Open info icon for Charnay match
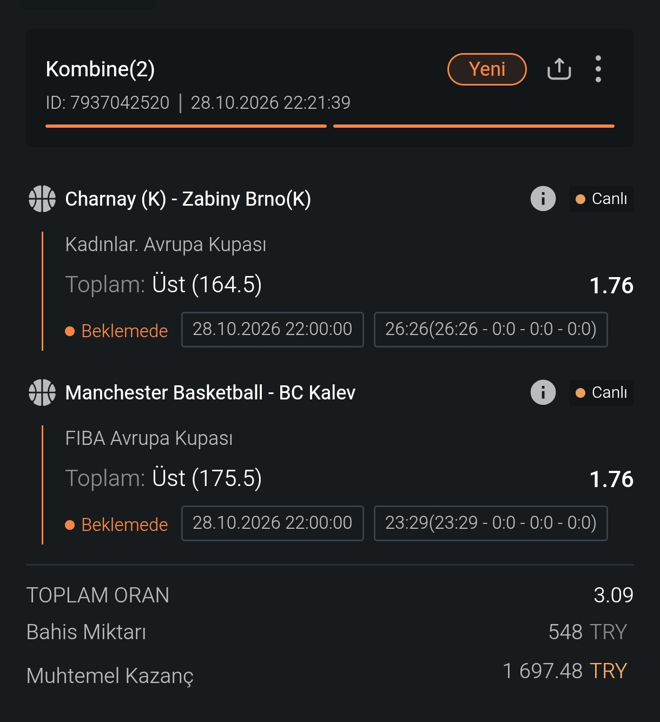This screenshot has height=722, width=660. point(543,199)
